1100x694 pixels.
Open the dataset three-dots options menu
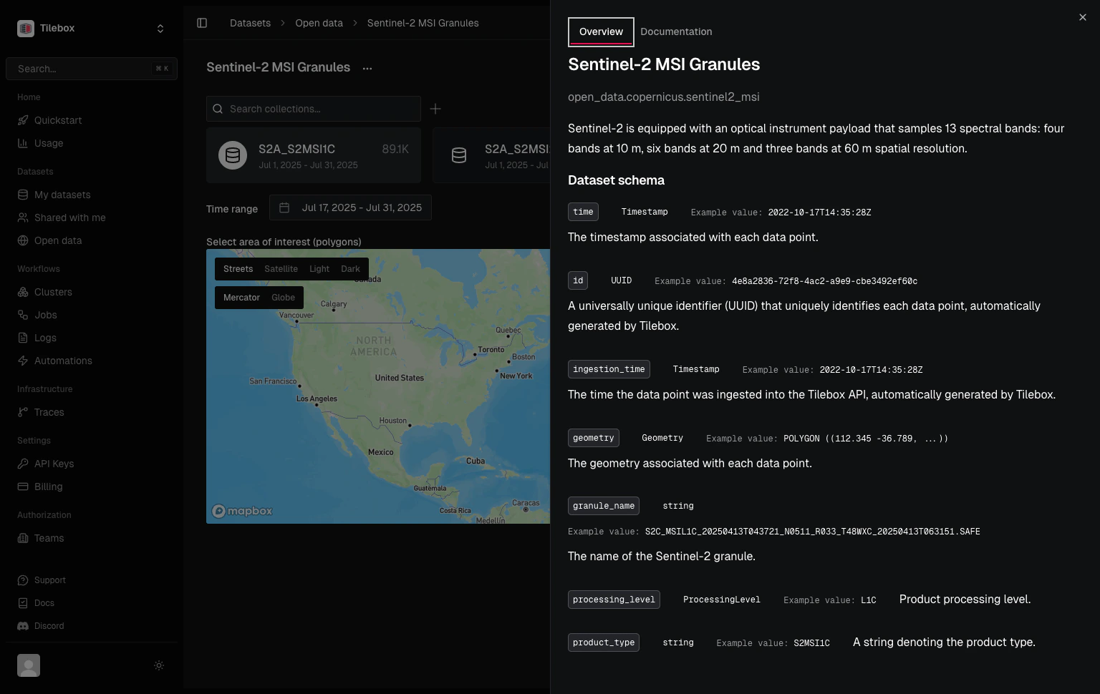click(367, 68)
